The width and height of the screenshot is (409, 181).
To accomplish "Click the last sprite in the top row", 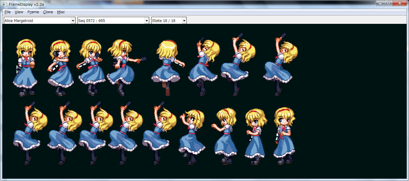I will tap(280, 66).
